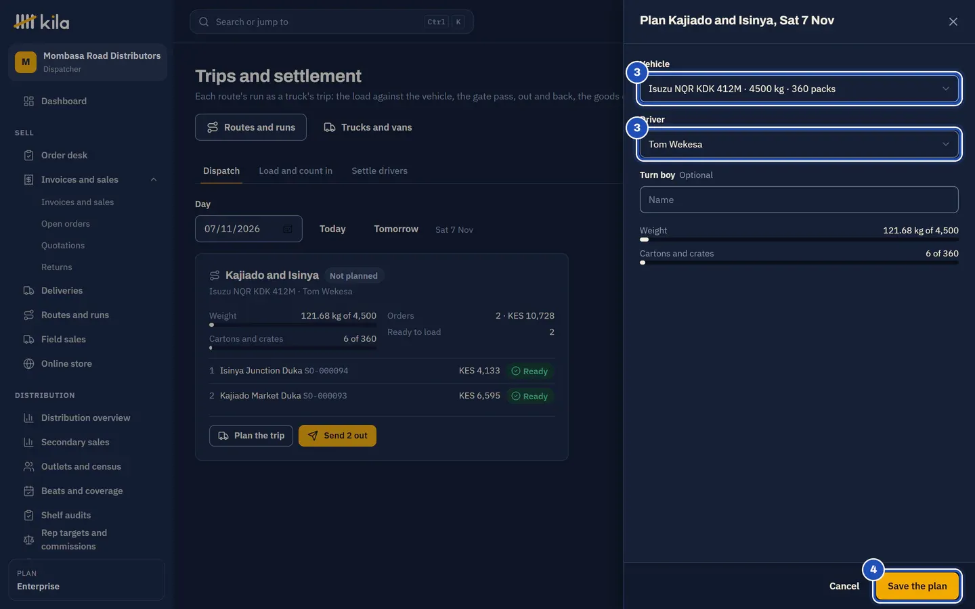Open Deliveries truck icon

click(x=28, y=291)
